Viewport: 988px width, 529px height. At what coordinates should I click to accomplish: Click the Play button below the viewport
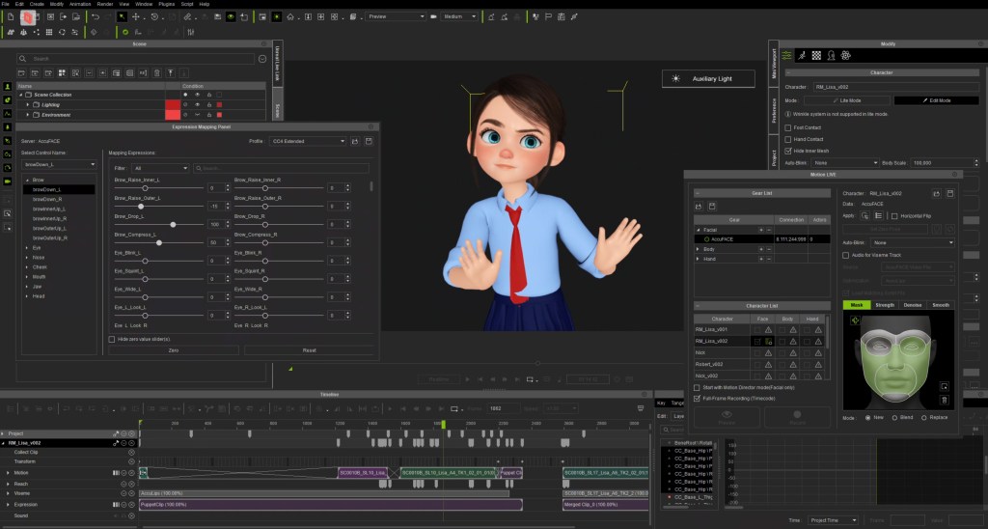[x=467, y=379]
